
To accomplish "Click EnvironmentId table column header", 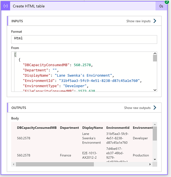I will pos(118,128).
